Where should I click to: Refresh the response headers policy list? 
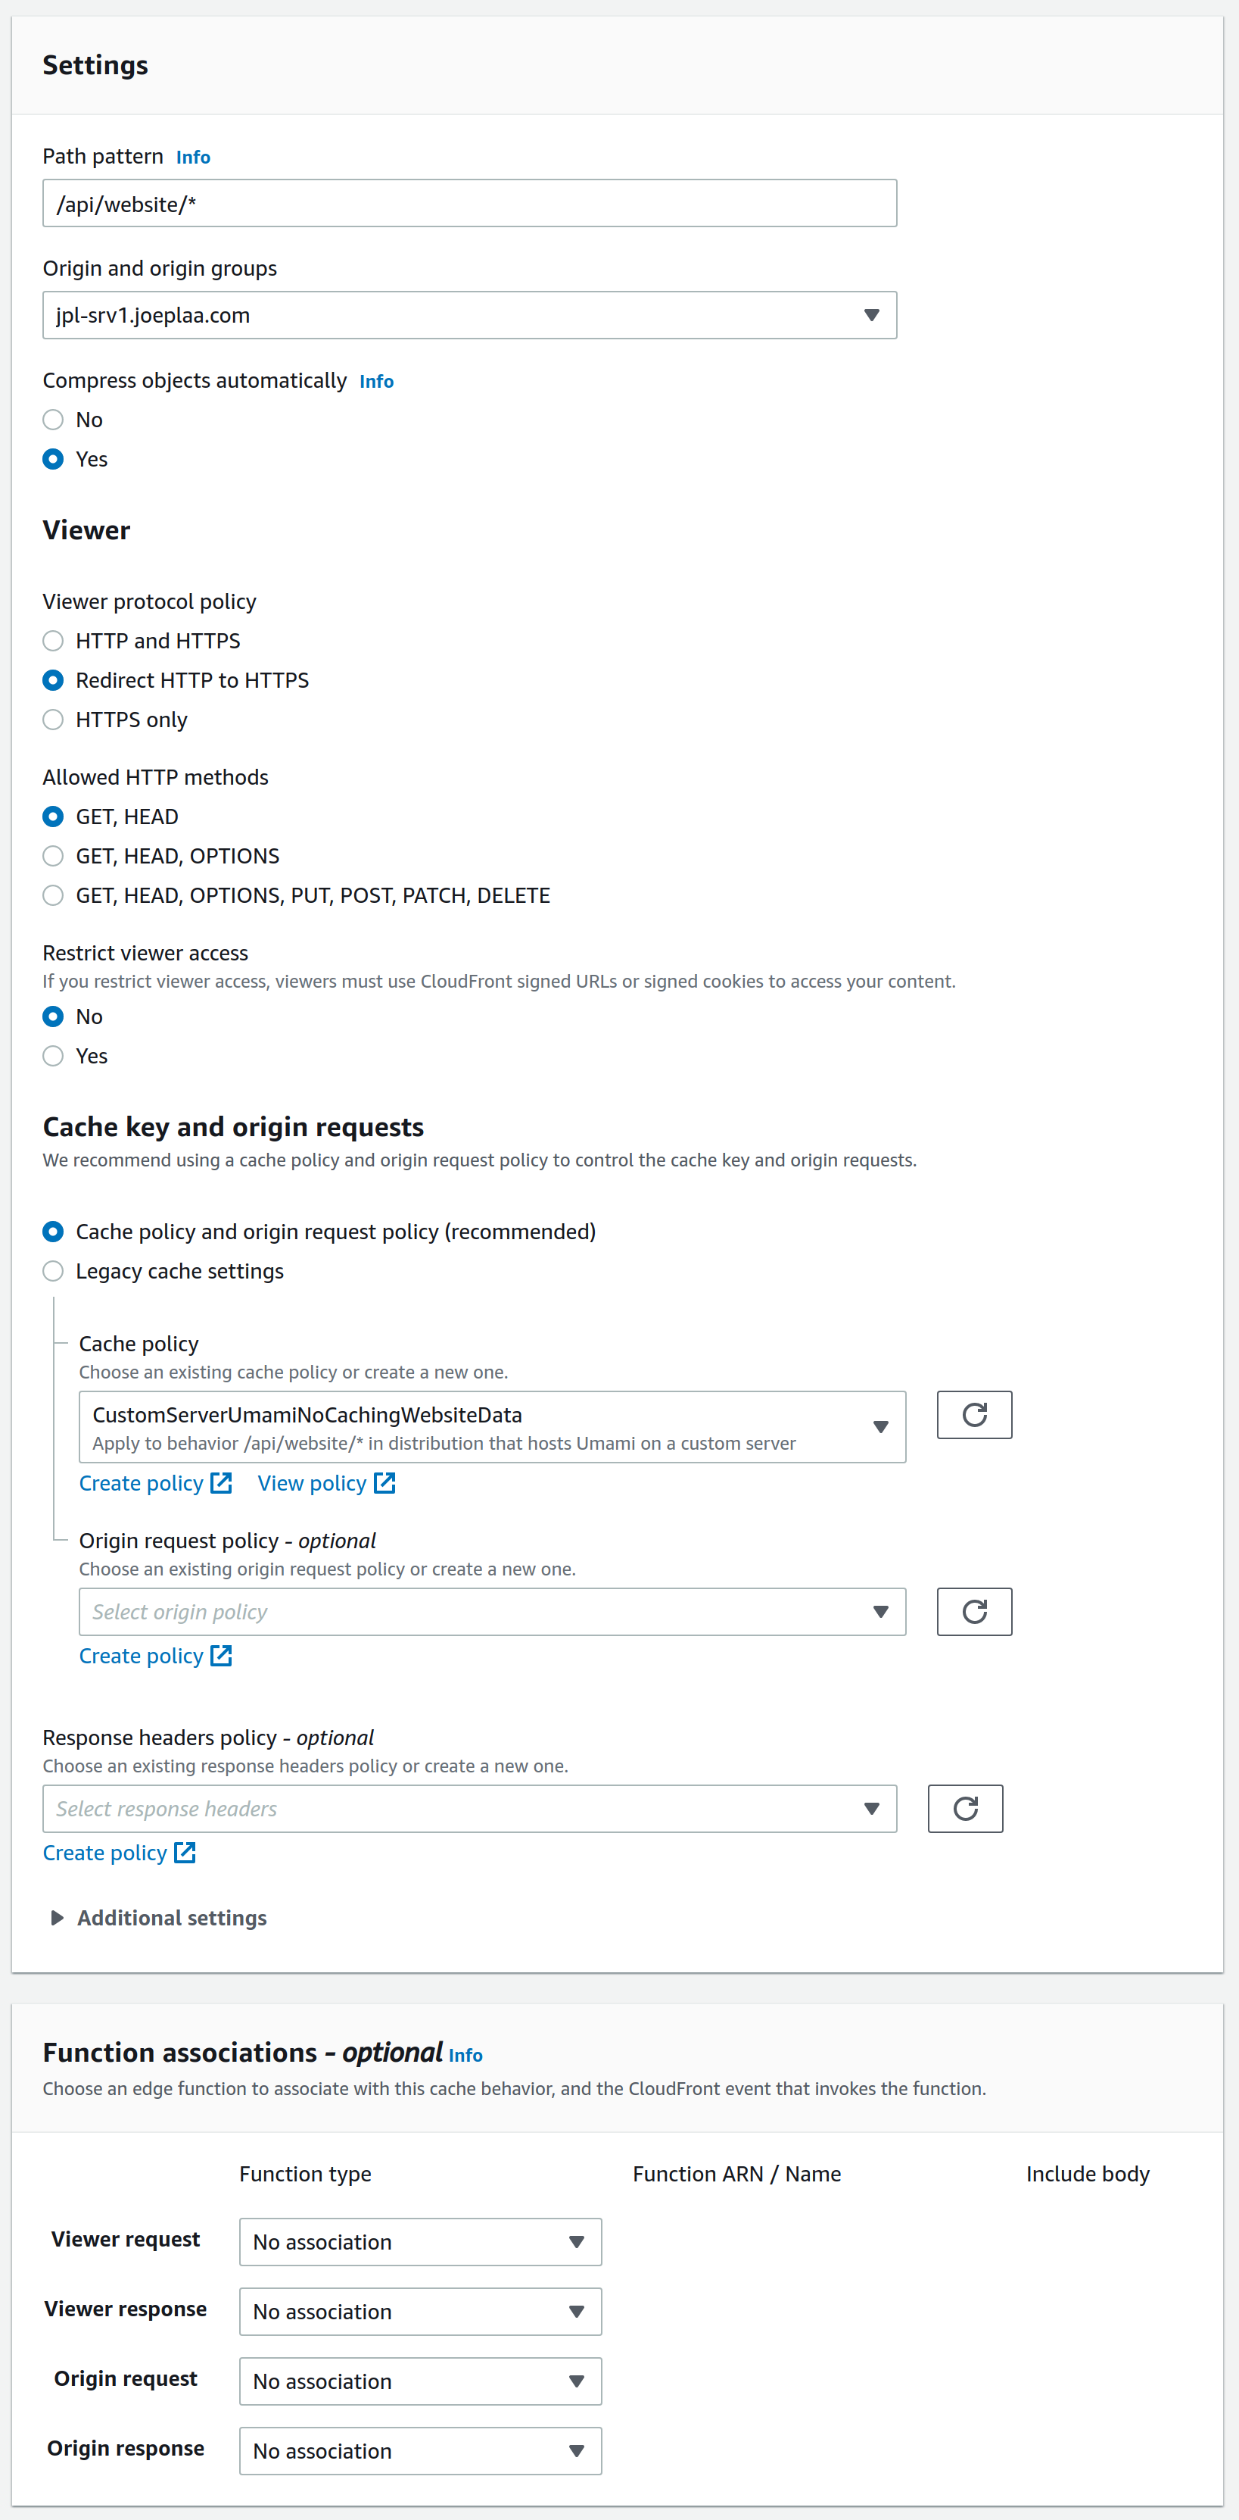(964, 1808)
